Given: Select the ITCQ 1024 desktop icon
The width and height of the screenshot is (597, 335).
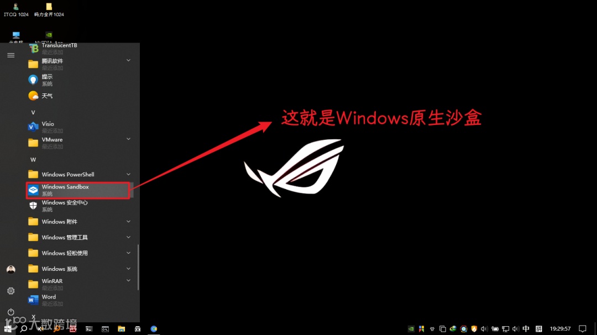Looking at the screenshot, I should tap(16, 11).
